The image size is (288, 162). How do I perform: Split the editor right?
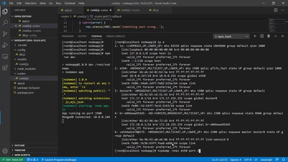pyautogui.click(x=275, y=10)
